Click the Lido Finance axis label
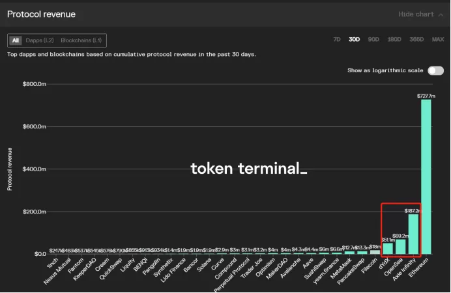The width and height of the screenshot is (451, 293). 173,270
